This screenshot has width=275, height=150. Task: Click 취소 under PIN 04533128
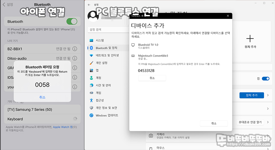(x=152, y=78)
